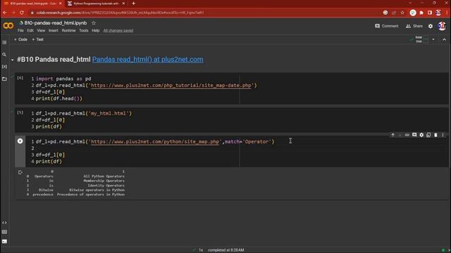Image resolution: width=451 pixels, height=253 pixels.
Task: Collapse the Colab header with chevron
Action: point(444,39)
